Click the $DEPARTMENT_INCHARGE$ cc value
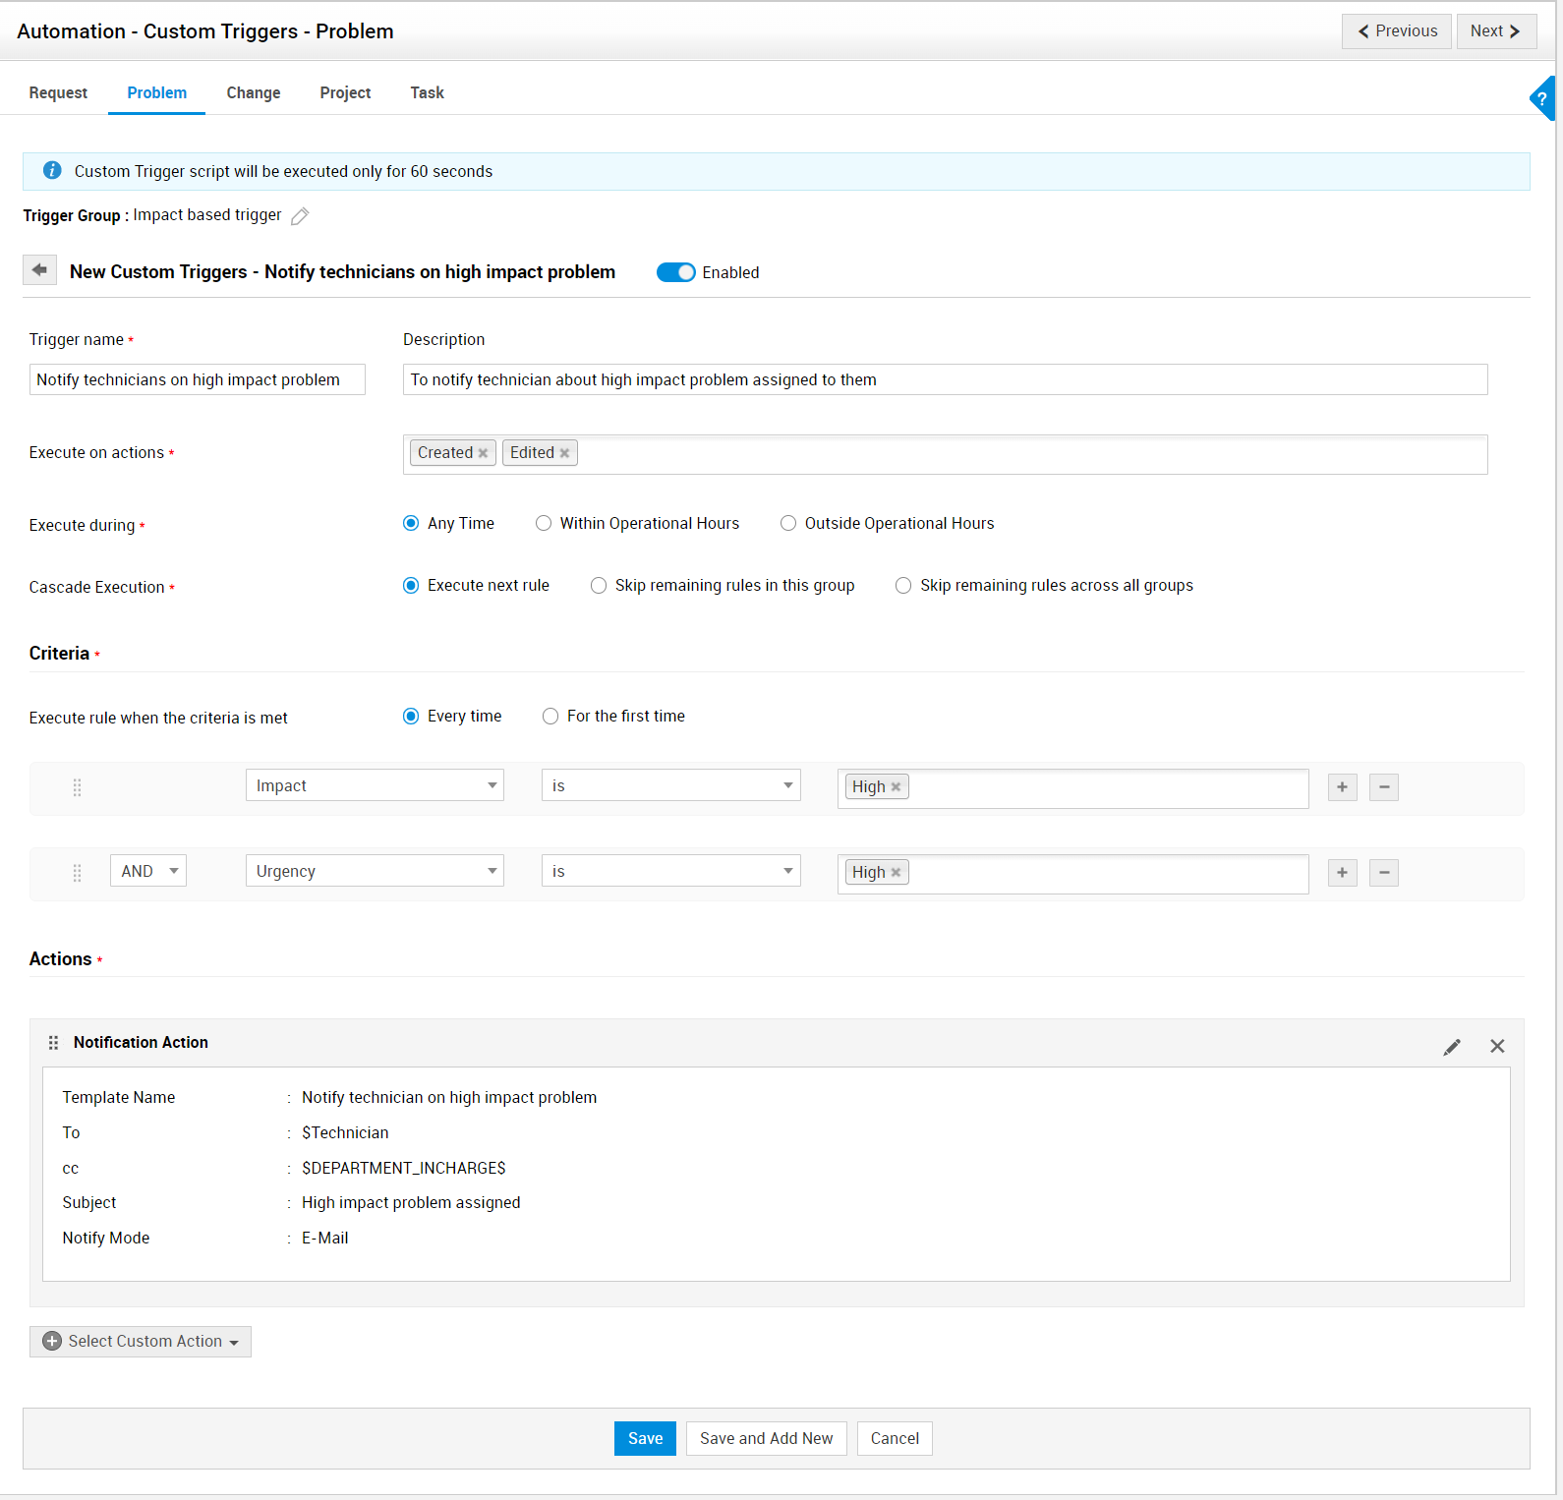The height and width of the screenshot is (1500, 1563). click(404, 1169)
